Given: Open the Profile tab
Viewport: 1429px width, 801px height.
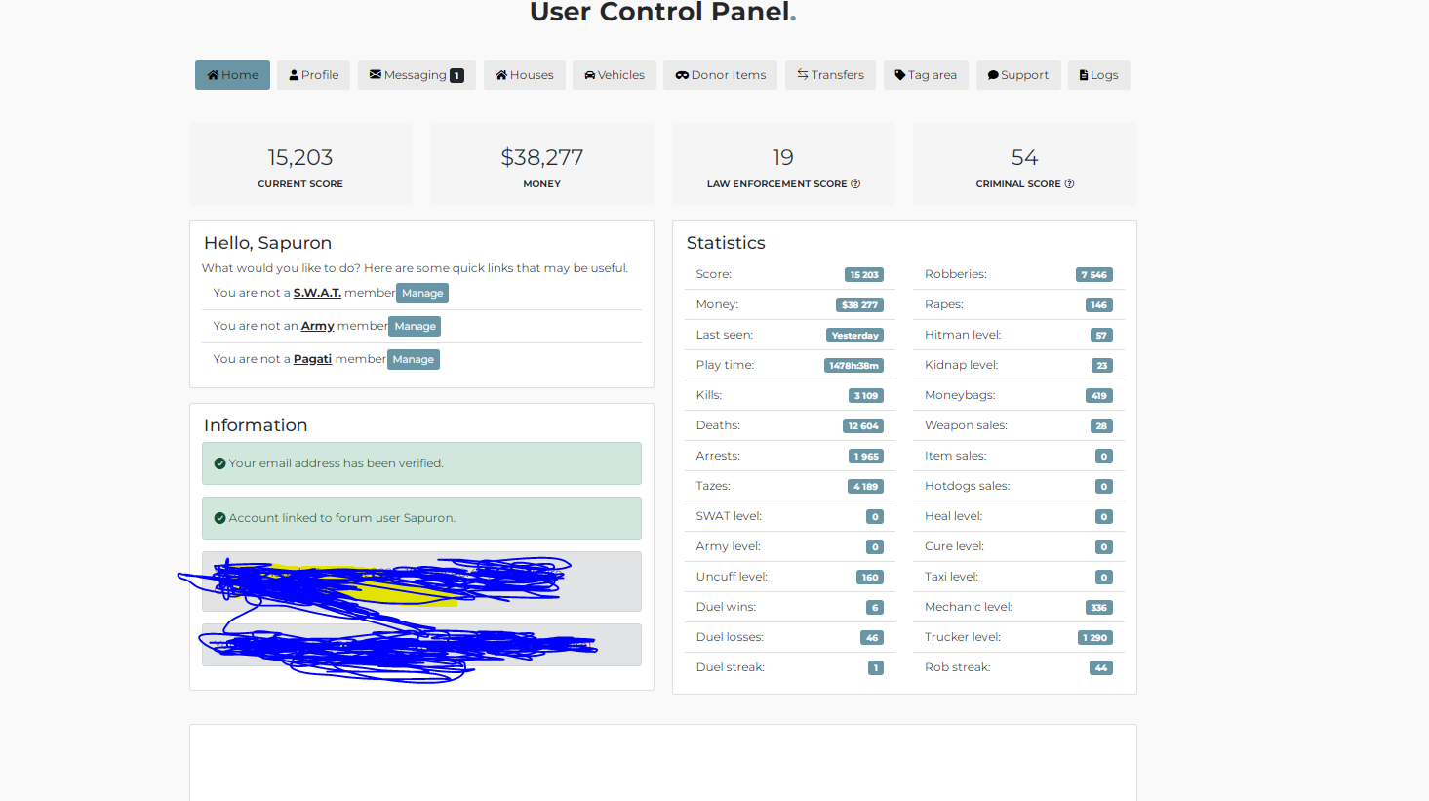Looking at the screenshot, I should coord(314,75).
